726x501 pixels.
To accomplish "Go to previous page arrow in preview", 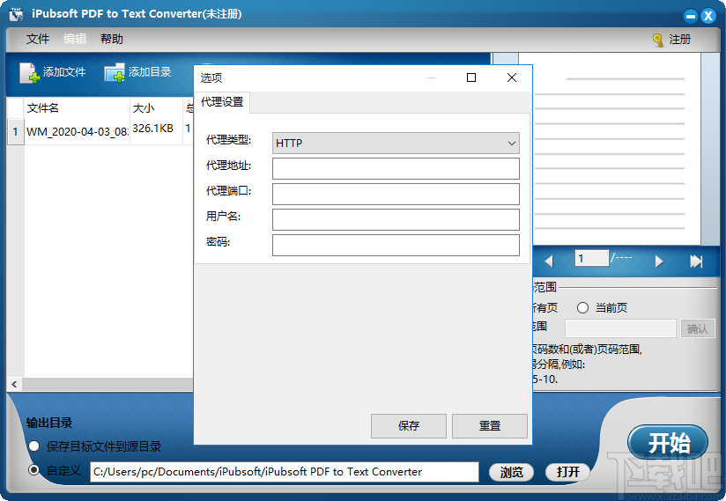I will 549,262.
